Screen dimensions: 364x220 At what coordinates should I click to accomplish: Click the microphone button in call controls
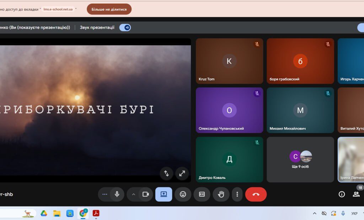pos(117,194)
